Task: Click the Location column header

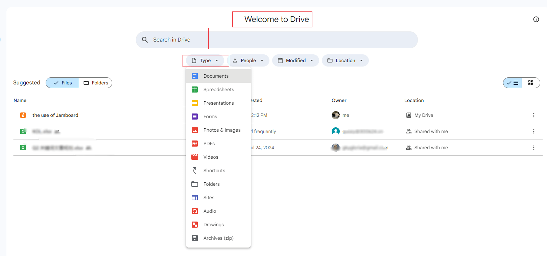Action: pyautogui.click(x=414, y=100)
